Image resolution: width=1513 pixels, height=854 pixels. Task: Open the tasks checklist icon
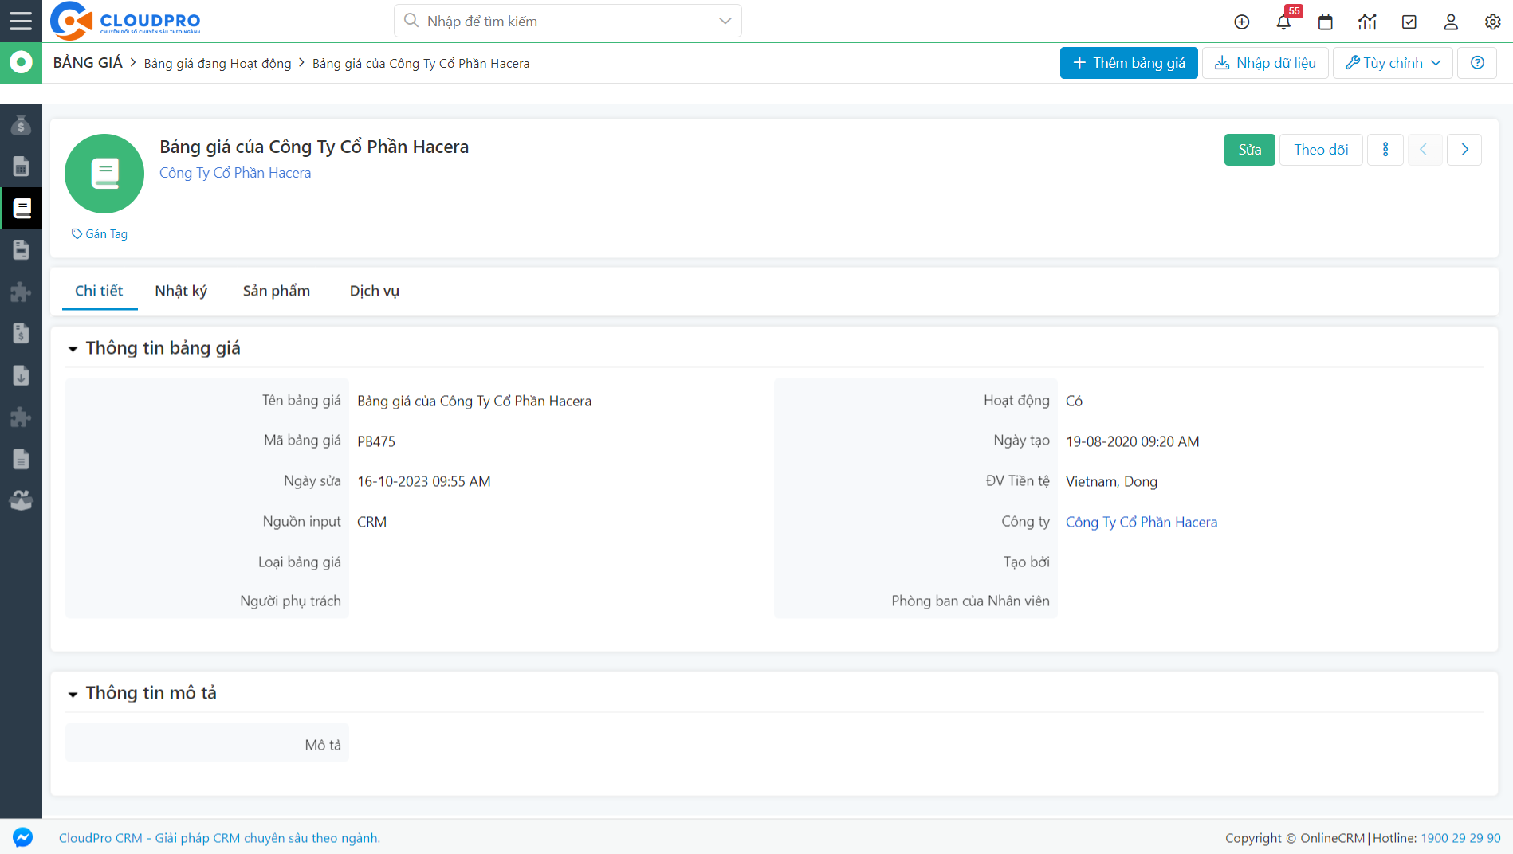click(1409, 22)
